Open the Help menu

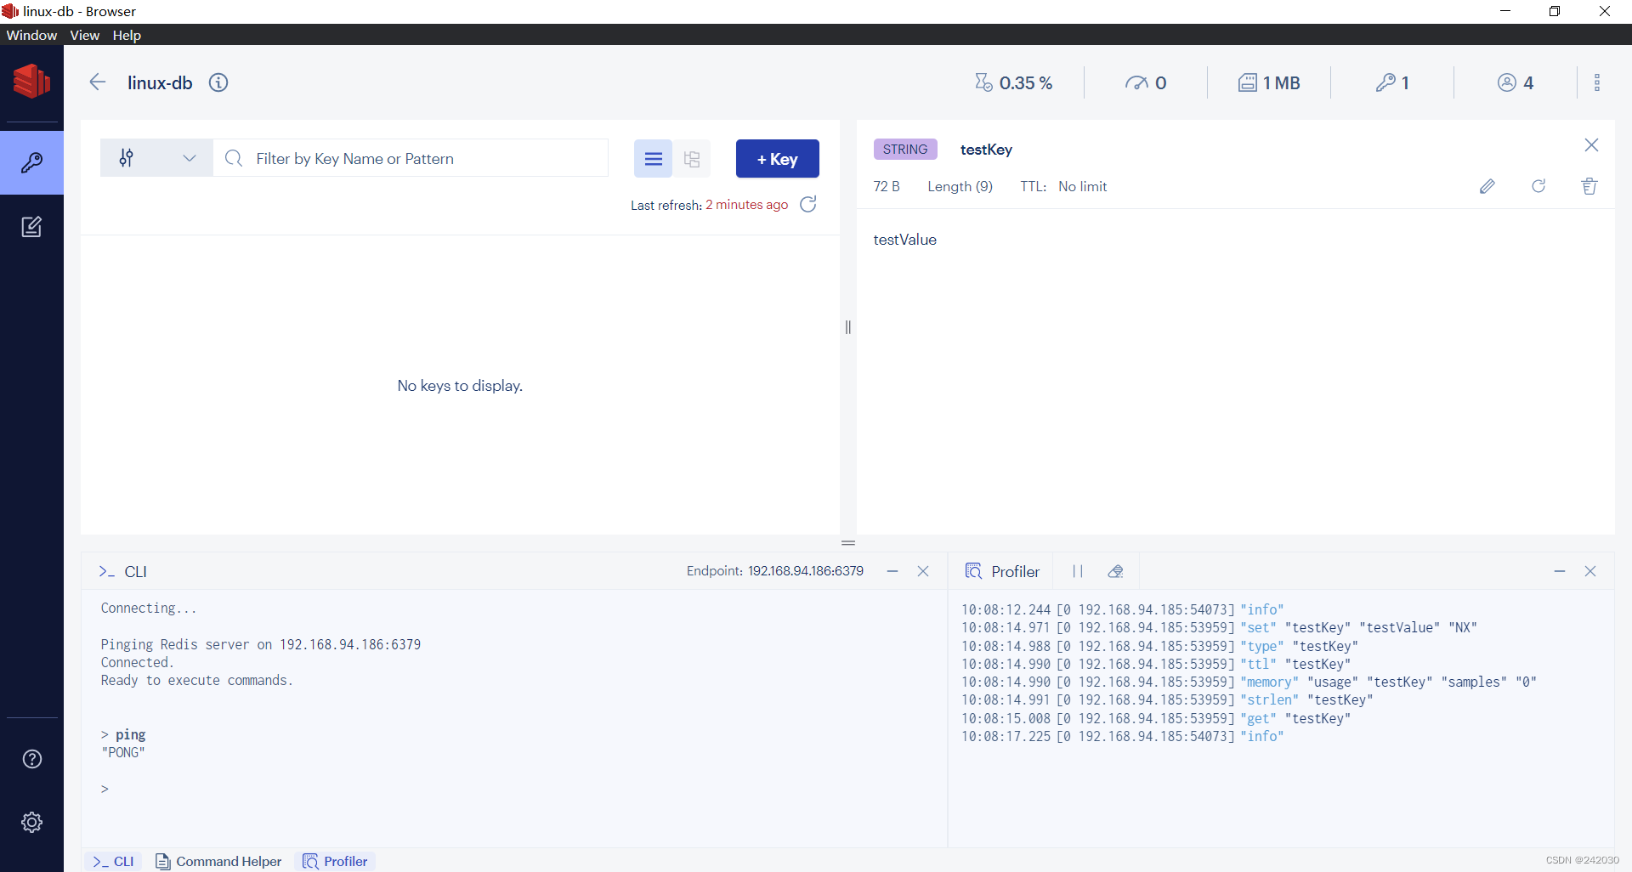(x=127, y=35)
